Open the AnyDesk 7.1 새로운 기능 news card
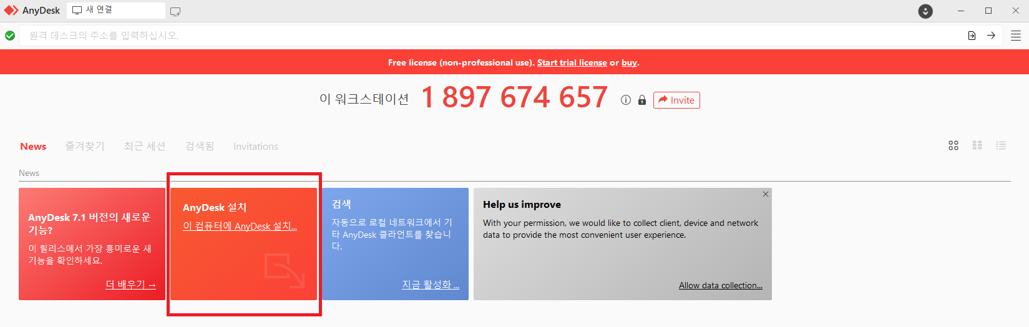Image resolution: width=1029 pixels, height=327 pixels. (92, 244)
